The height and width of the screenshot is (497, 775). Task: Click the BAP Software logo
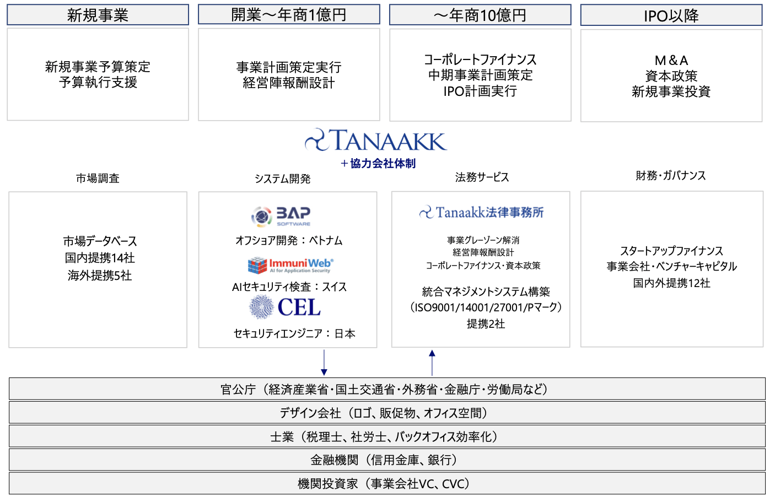point(281,216)
